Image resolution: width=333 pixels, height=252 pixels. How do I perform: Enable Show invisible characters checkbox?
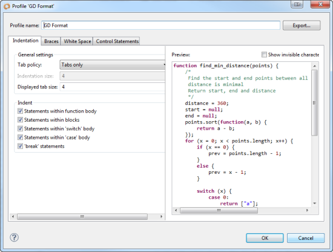(x=264, y=55)
